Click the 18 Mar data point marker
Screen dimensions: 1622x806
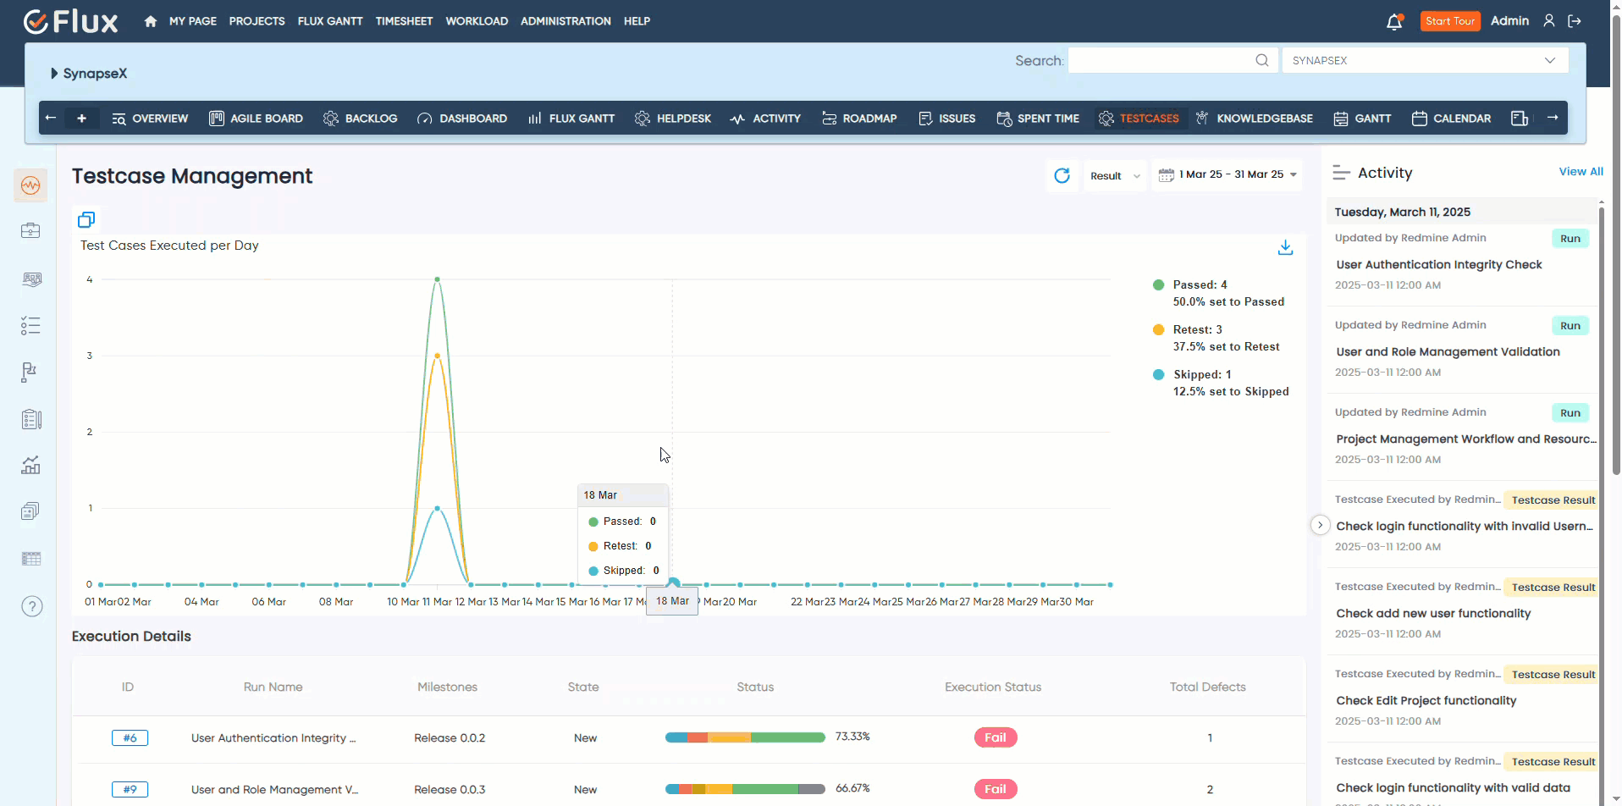[x=673, y=583]
